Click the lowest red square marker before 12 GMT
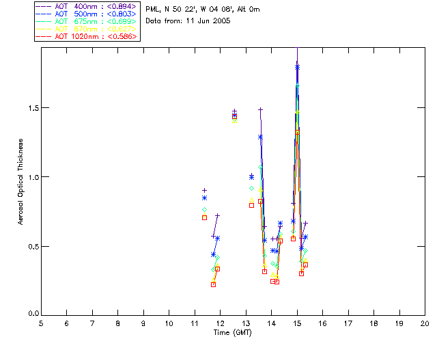The width and height of the screenshot is (437, 350). coord(214,284)
